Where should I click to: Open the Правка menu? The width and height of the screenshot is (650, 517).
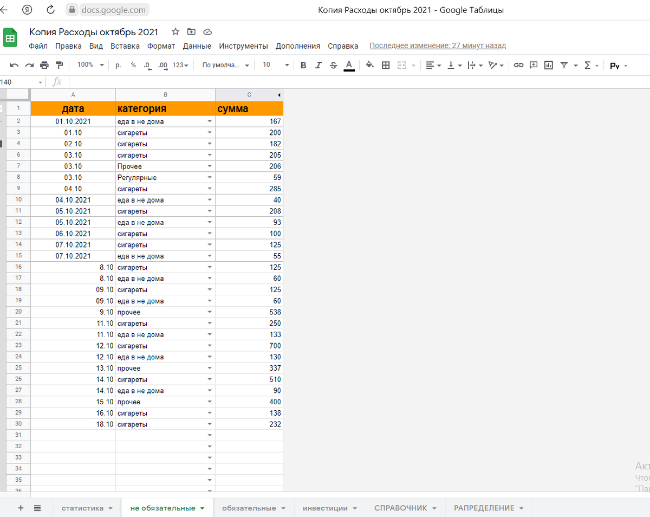point(68,46)
